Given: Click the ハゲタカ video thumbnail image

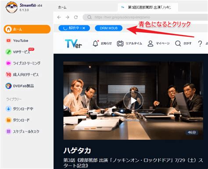Looking at the screenshot, I should coord(133,100).
